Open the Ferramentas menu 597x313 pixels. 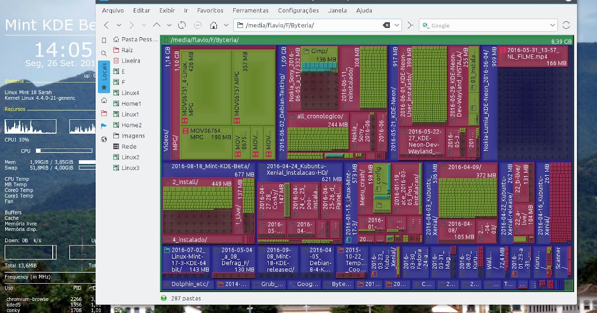click(x=251, y=10)
